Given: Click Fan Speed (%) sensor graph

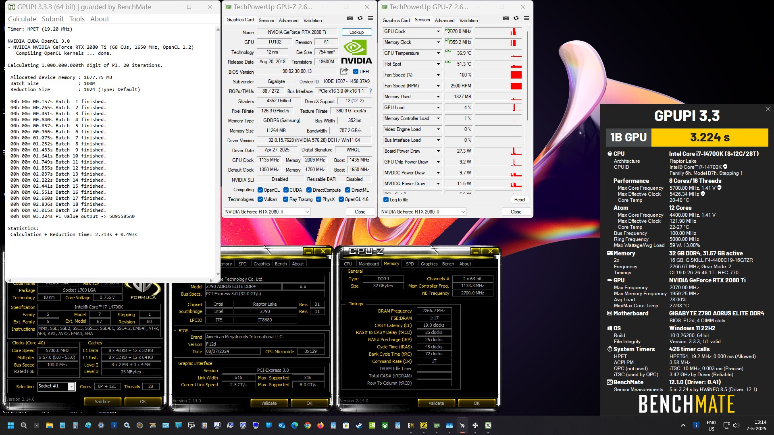Looking at the screenshot, I should click(498, 75).
